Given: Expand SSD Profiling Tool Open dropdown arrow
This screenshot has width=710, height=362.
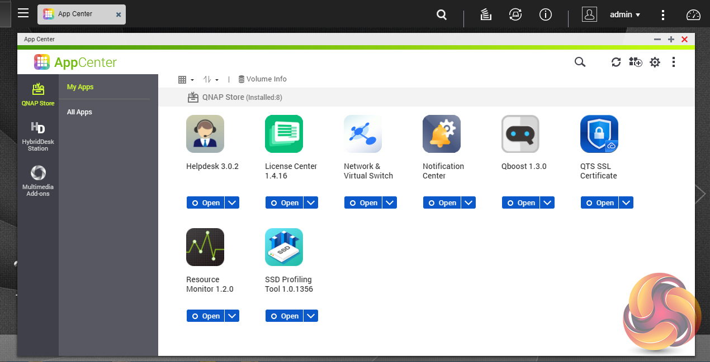Looking at the screenshot, I should pos(311,316).
